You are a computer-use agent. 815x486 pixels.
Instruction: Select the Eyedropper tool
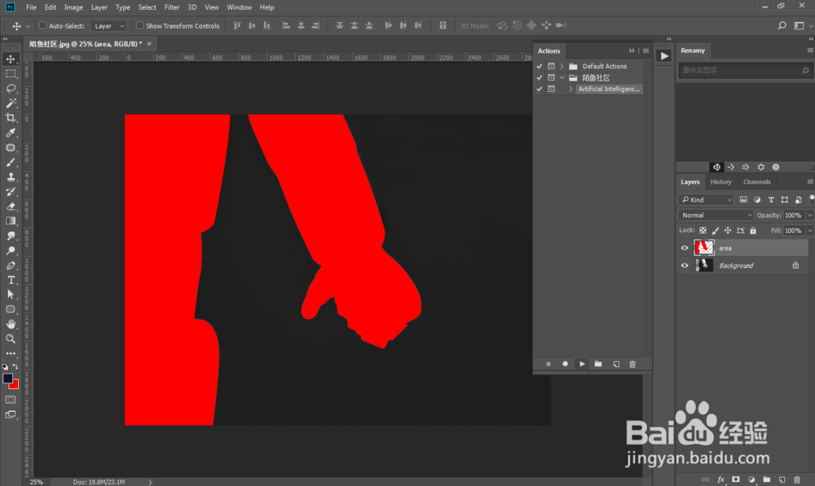point(11,133)
